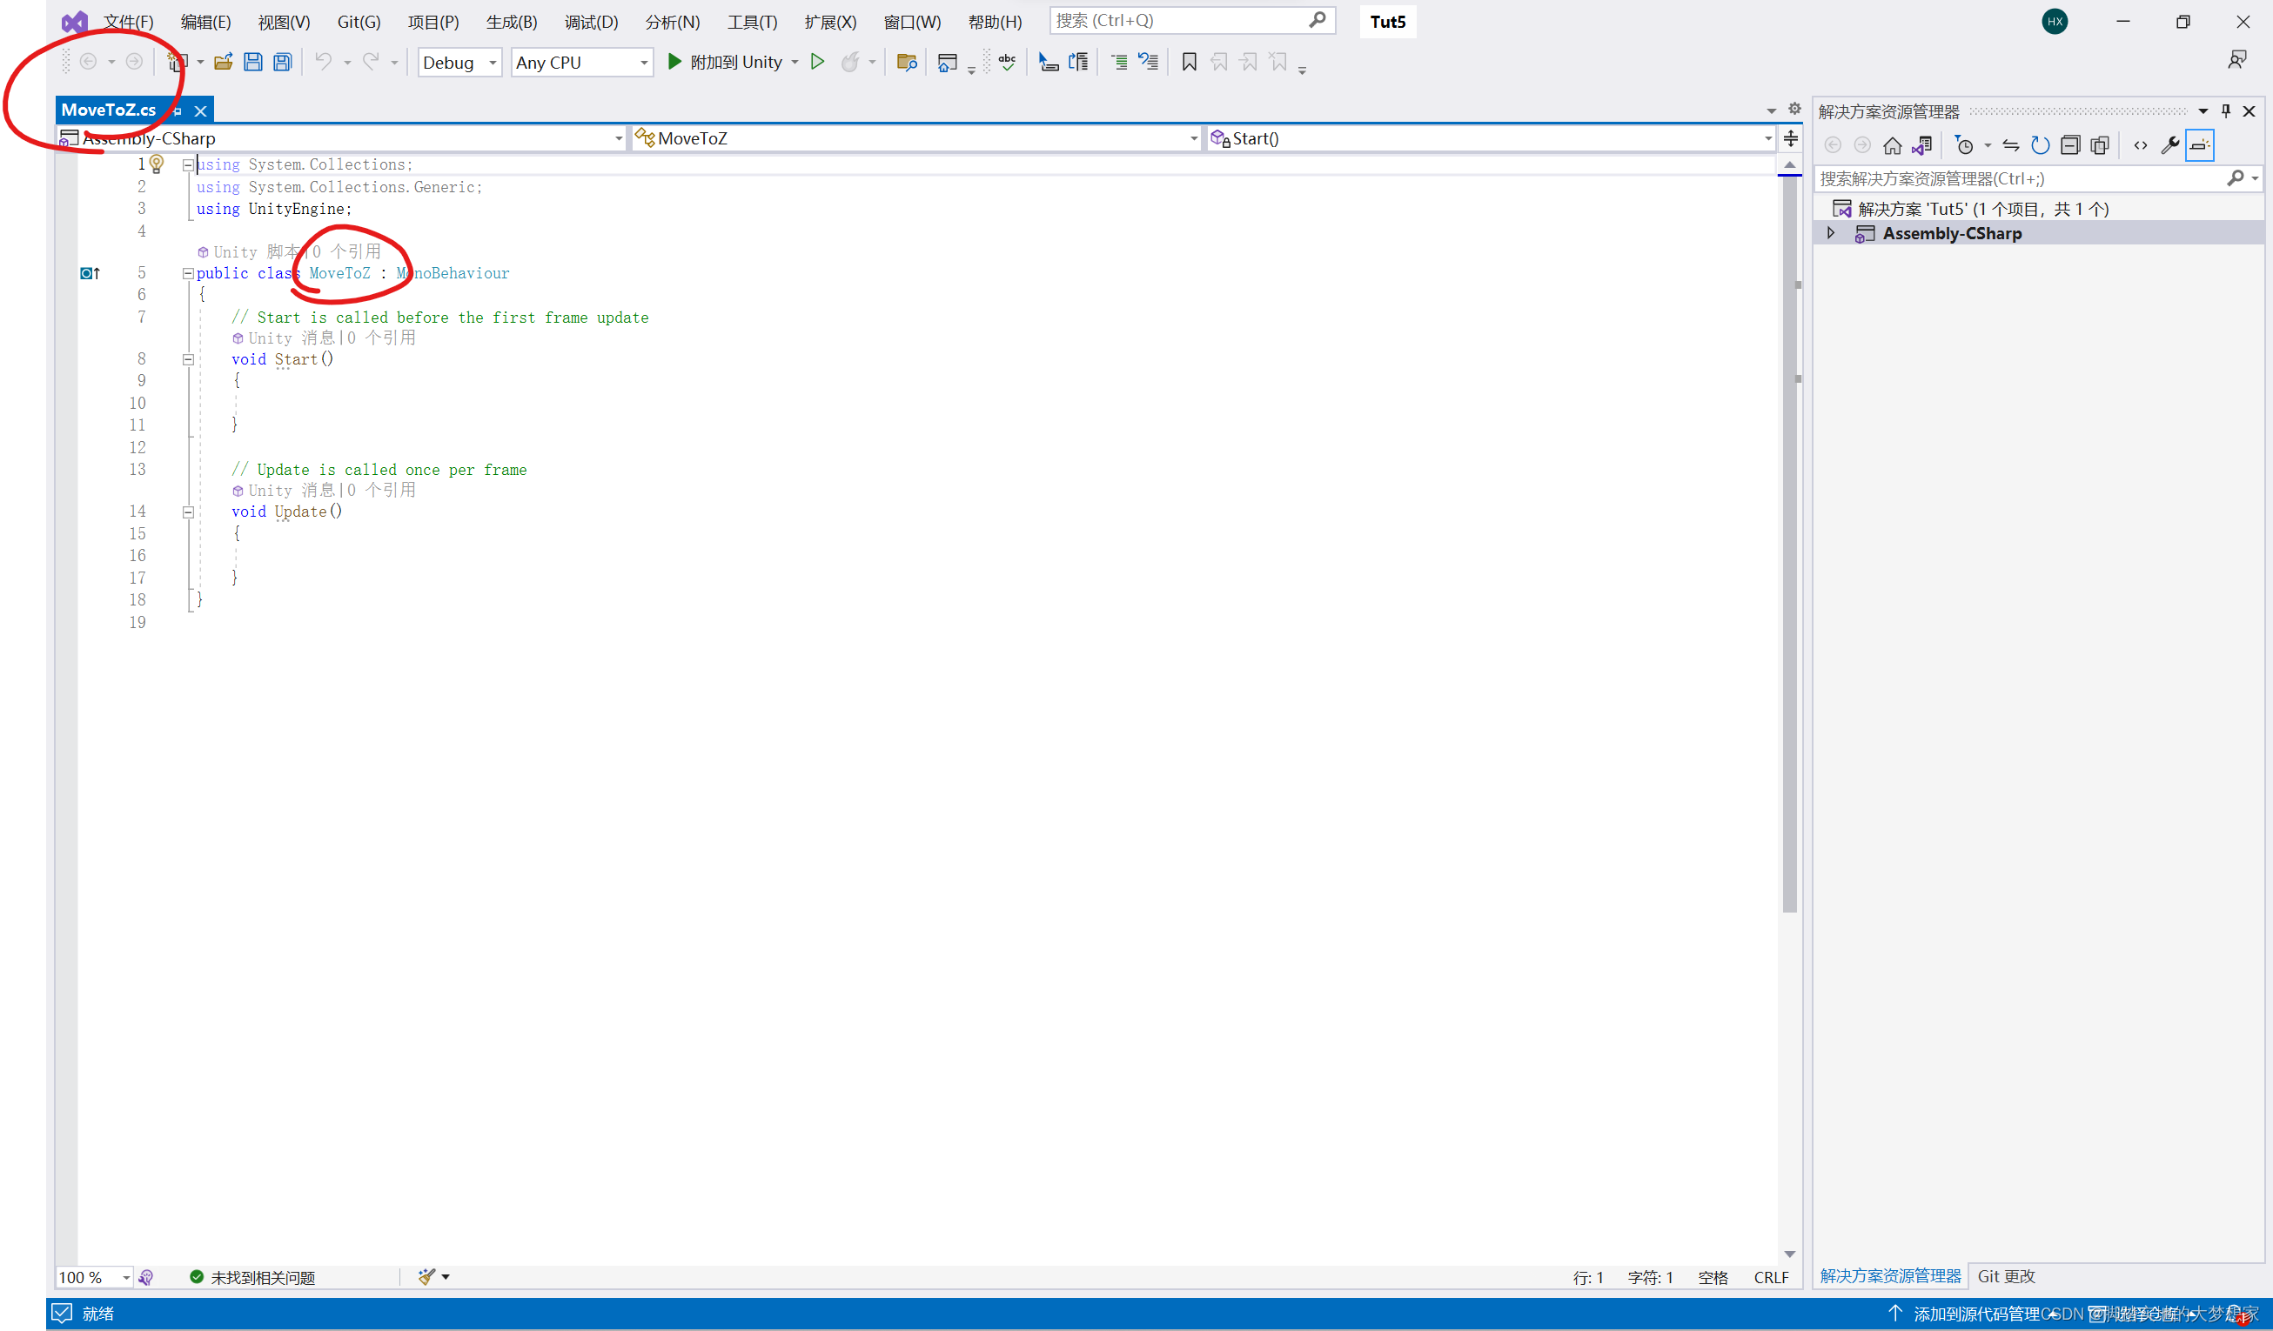Go to the previous bookmark
The width and height of the screenshot is (2273, 1331).
[1219, 63]
